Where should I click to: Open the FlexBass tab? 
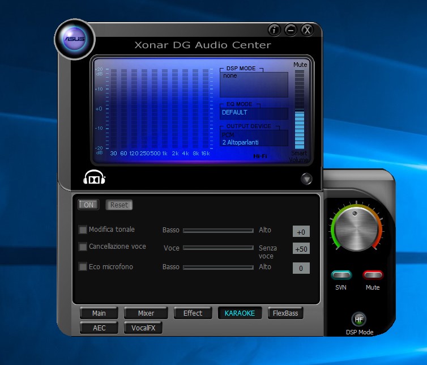point(285,313)
